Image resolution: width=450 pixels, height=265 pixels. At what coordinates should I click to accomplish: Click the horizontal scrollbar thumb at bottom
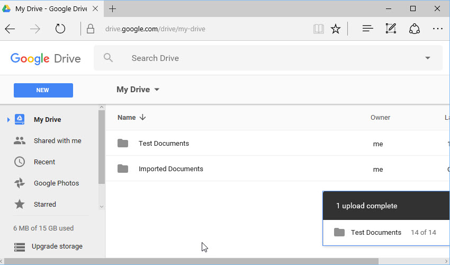pyautogui.click(x=191, y=261)
